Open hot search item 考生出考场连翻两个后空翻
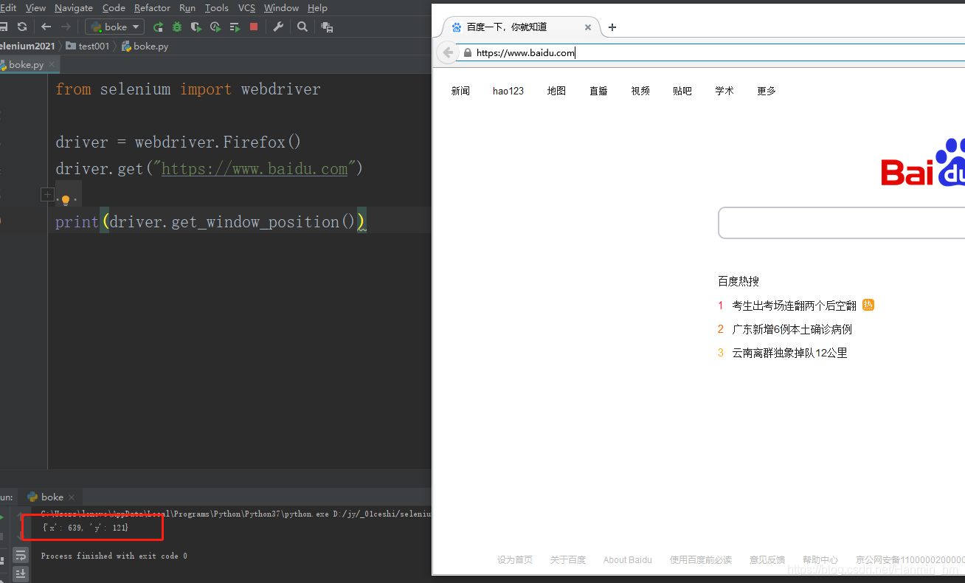 coord(794,306)
